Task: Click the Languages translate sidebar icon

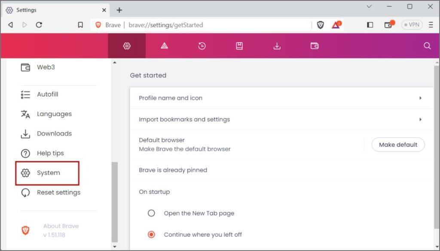Action: click(x=25, y=114)
